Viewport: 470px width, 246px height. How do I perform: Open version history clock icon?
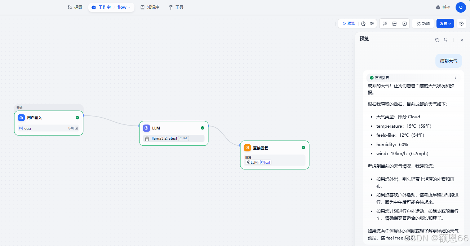461,23
